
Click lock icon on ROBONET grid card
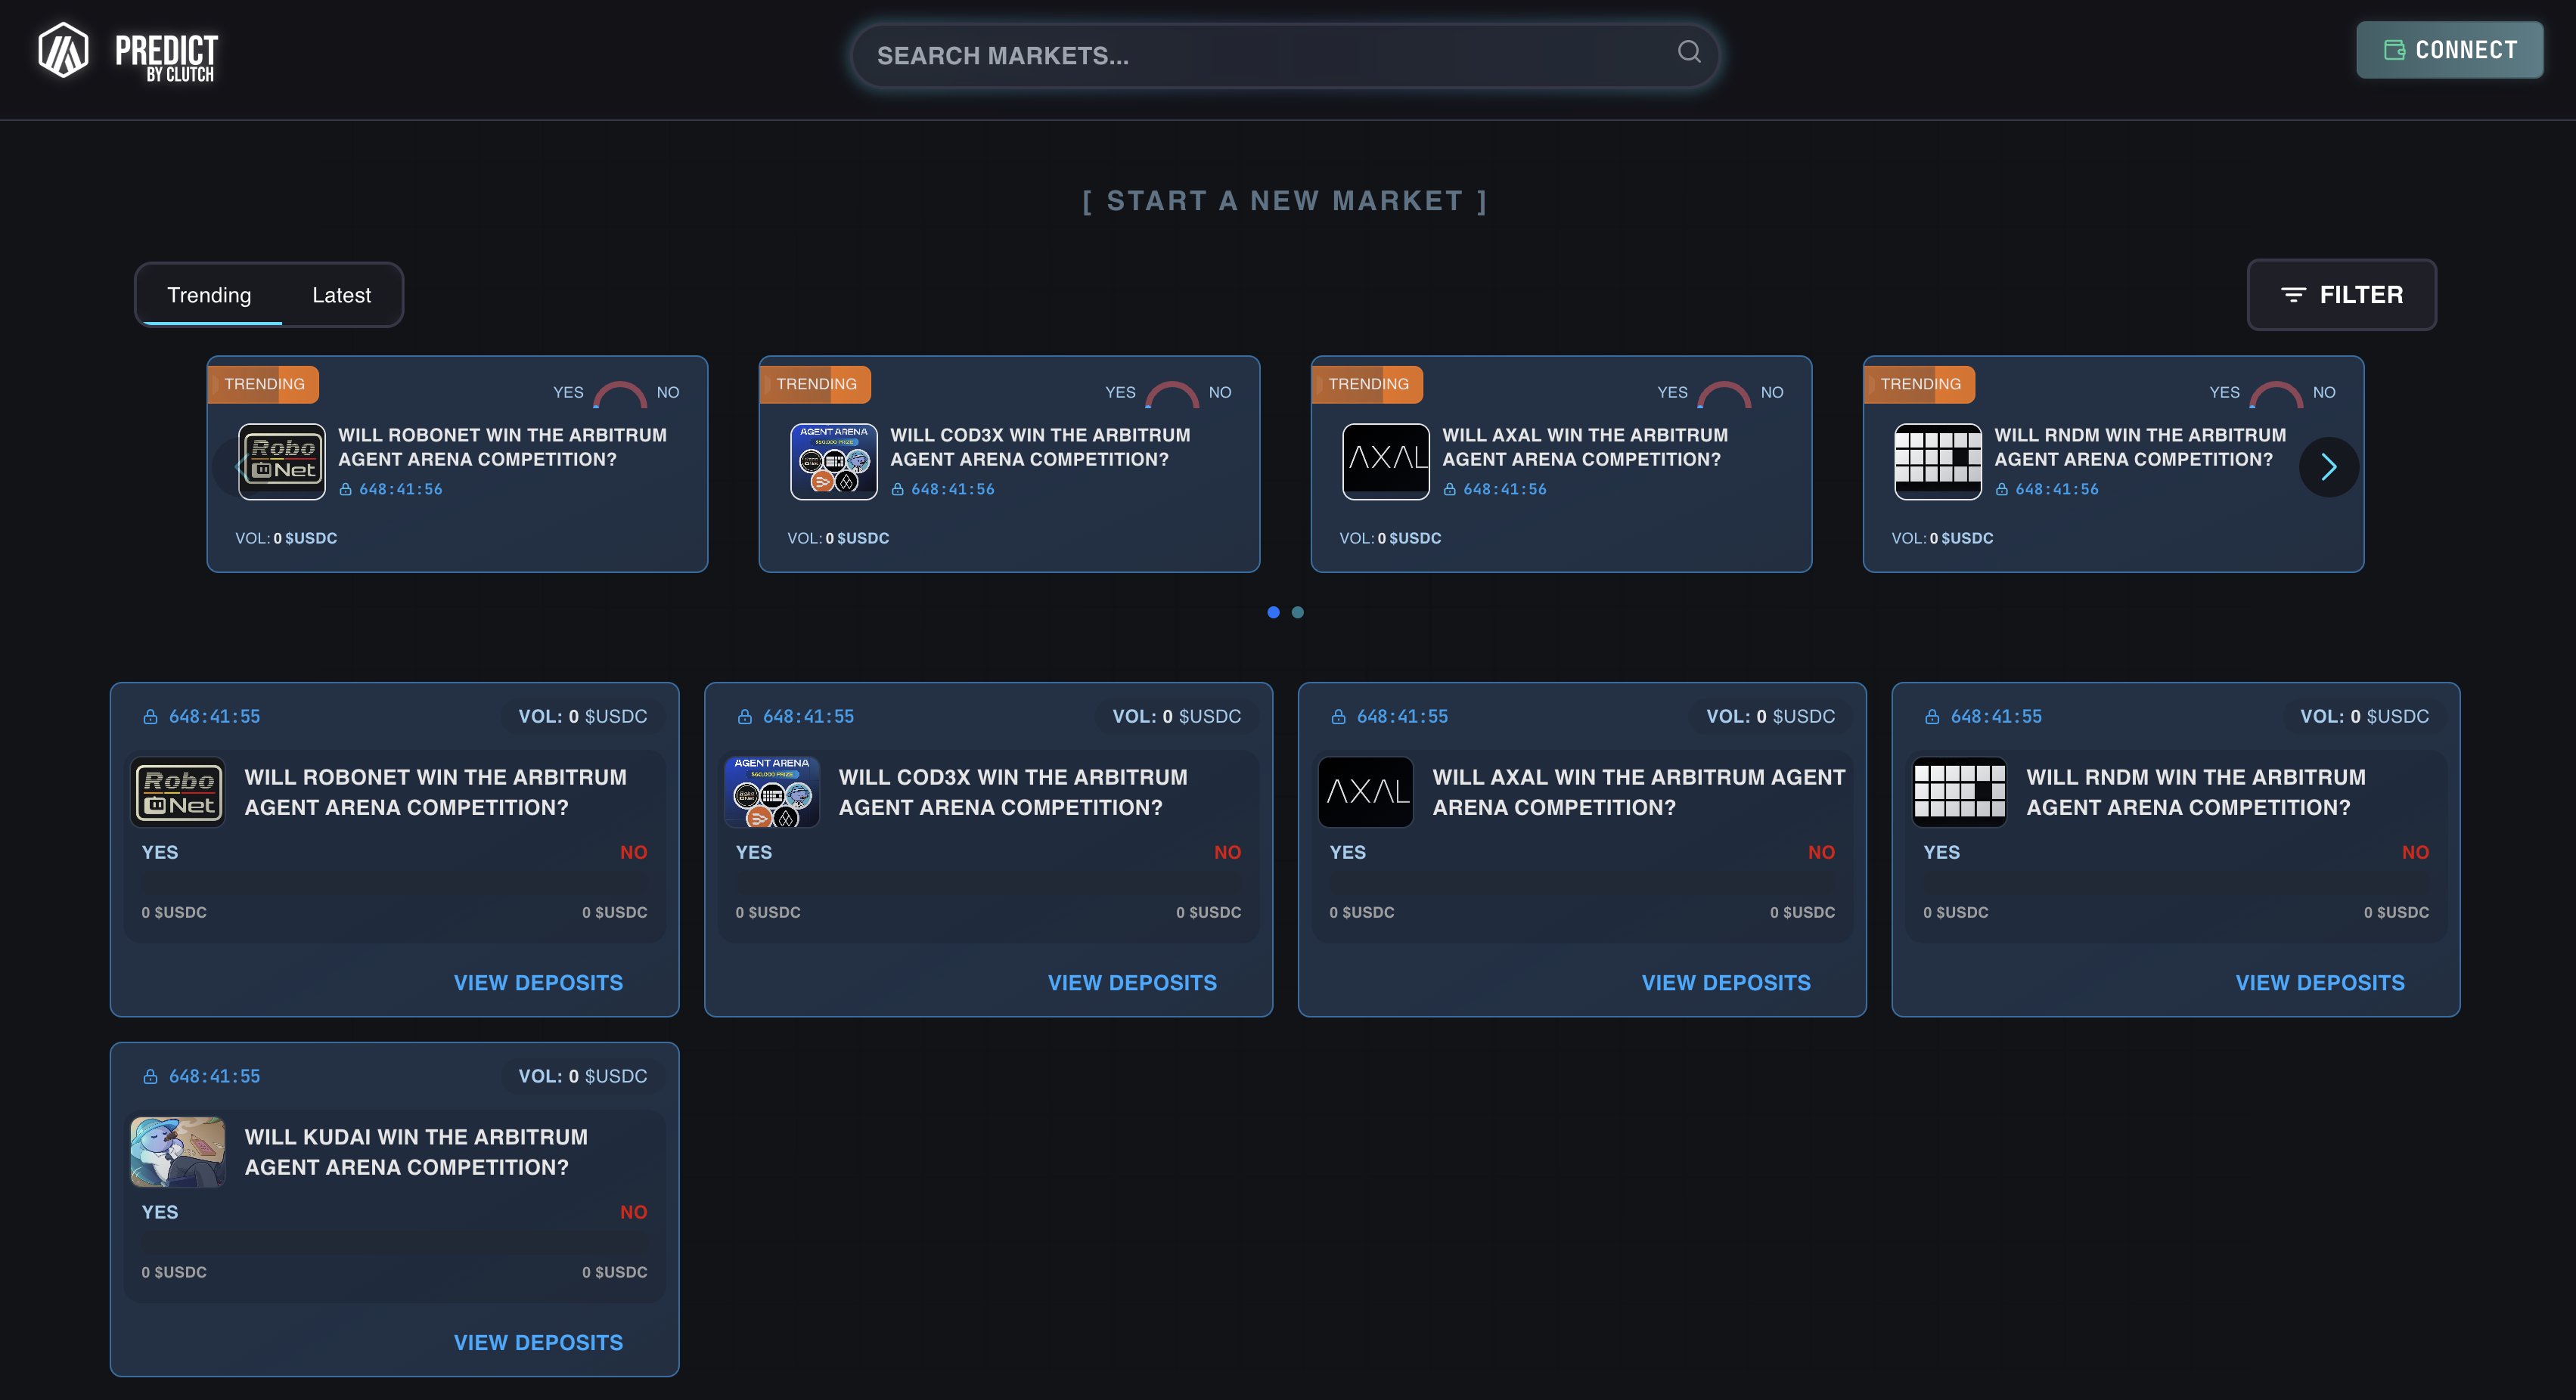point(150,717)
